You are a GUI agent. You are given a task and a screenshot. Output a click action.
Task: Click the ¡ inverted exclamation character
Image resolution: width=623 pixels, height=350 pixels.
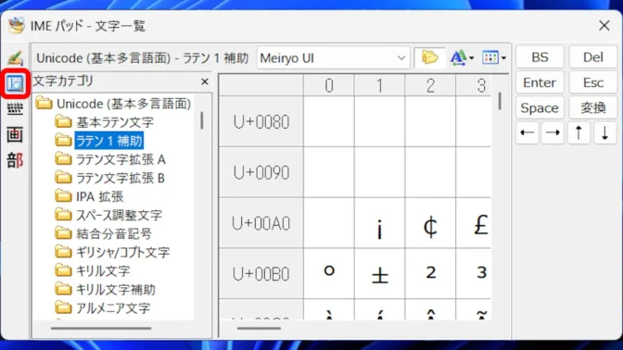point(380,223)
